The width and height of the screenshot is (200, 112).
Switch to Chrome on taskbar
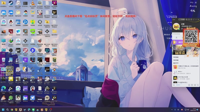[12, 110]
